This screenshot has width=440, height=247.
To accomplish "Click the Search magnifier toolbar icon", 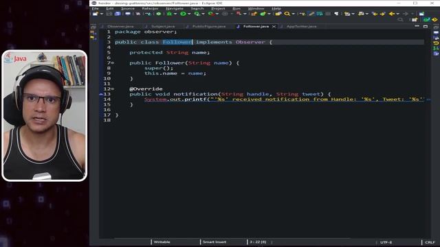I will coord(287,14).
